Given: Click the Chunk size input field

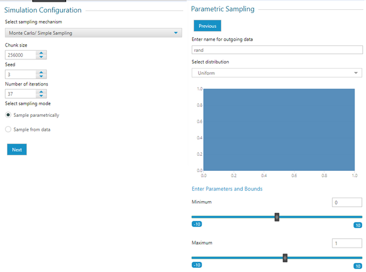Looking at the screenshot, I should pos(20,55).
